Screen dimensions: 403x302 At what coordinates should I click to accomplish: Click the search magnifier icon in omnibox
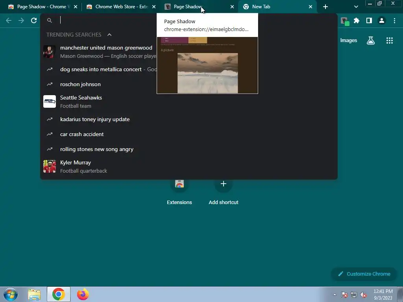click(49, 20)
